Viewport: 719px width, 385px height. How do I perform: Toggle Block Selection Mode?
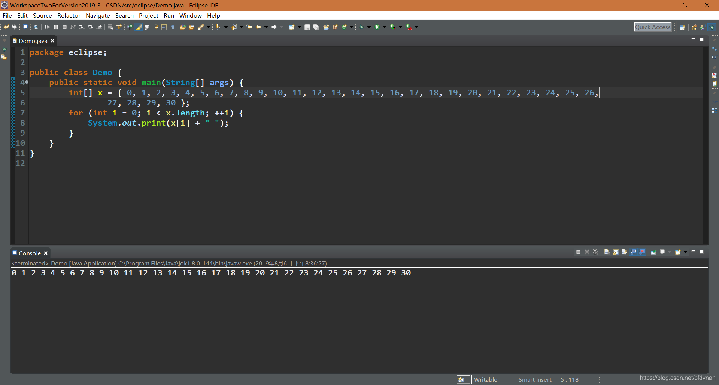pos(164,27)
